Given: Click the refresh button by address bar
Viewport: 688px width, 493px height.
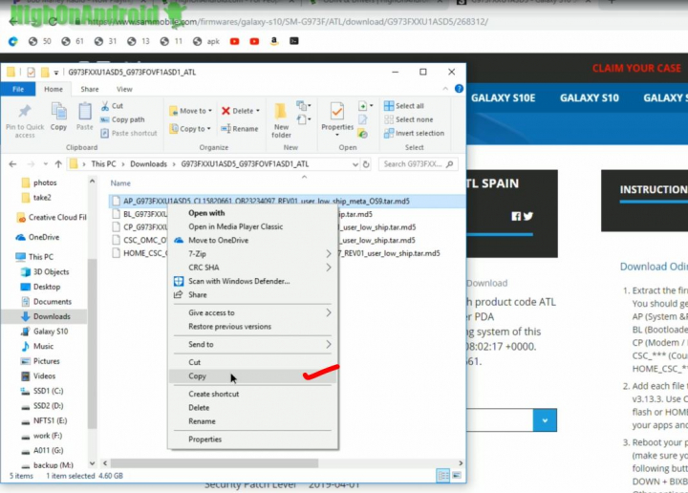Looking at the screenshot, I should [366, 164].
